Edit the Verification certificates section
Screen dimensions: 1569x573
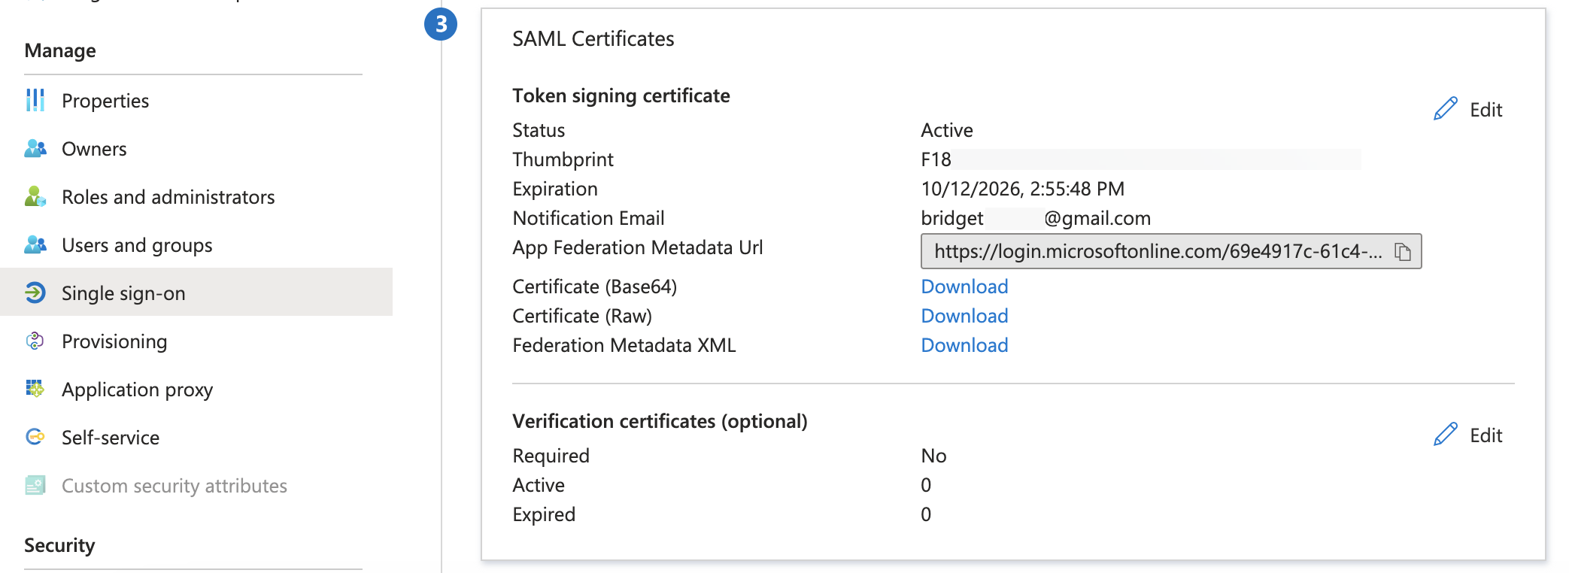[1467, 435]
